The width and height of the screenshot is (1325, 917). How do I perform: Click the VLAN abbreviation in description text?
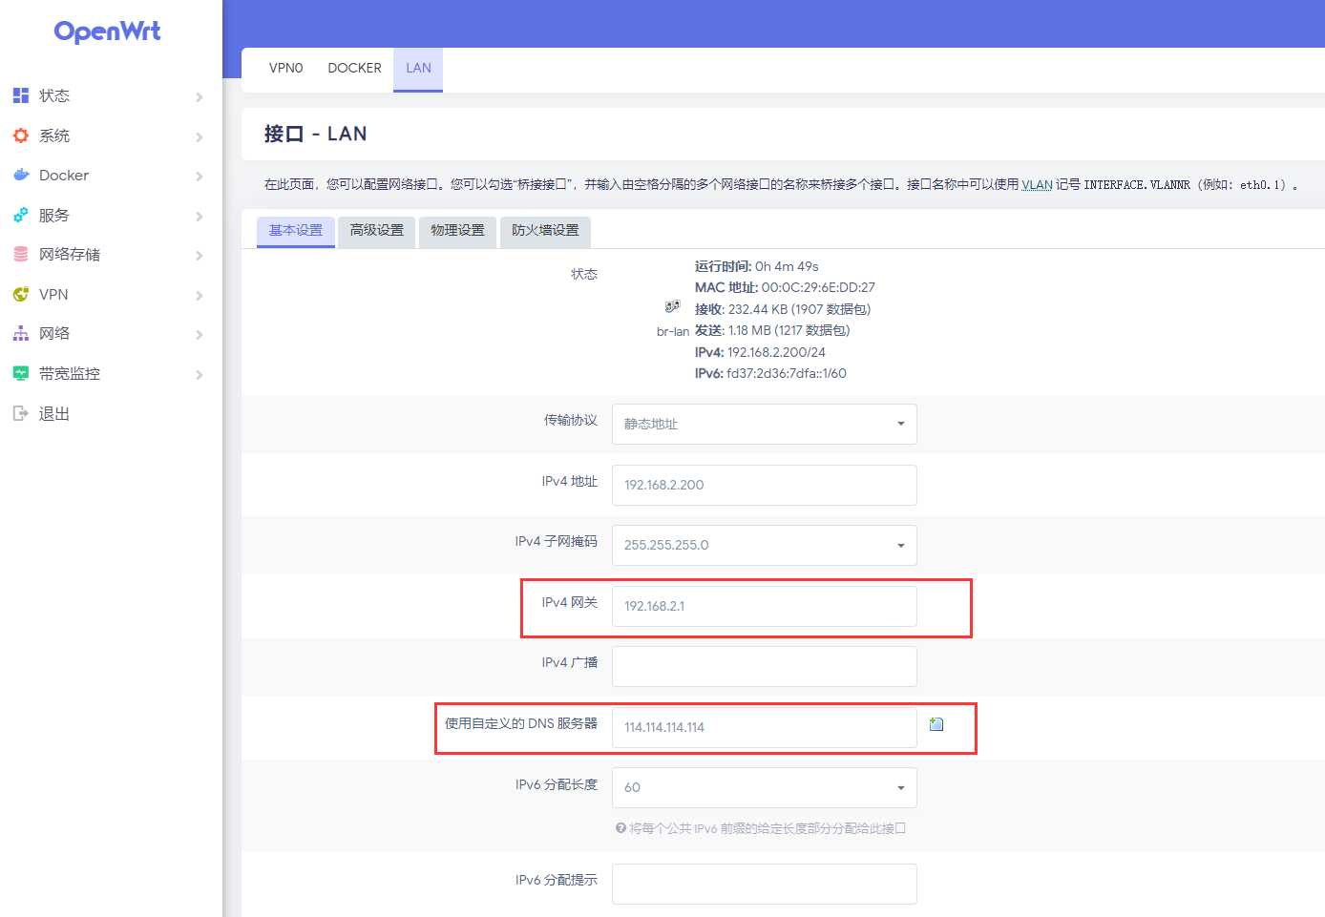[x=1037, y=185]
